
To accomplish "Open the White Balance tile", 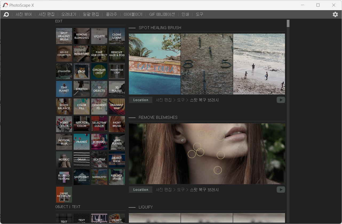I will pyautogui.click(x=64, y=107).
